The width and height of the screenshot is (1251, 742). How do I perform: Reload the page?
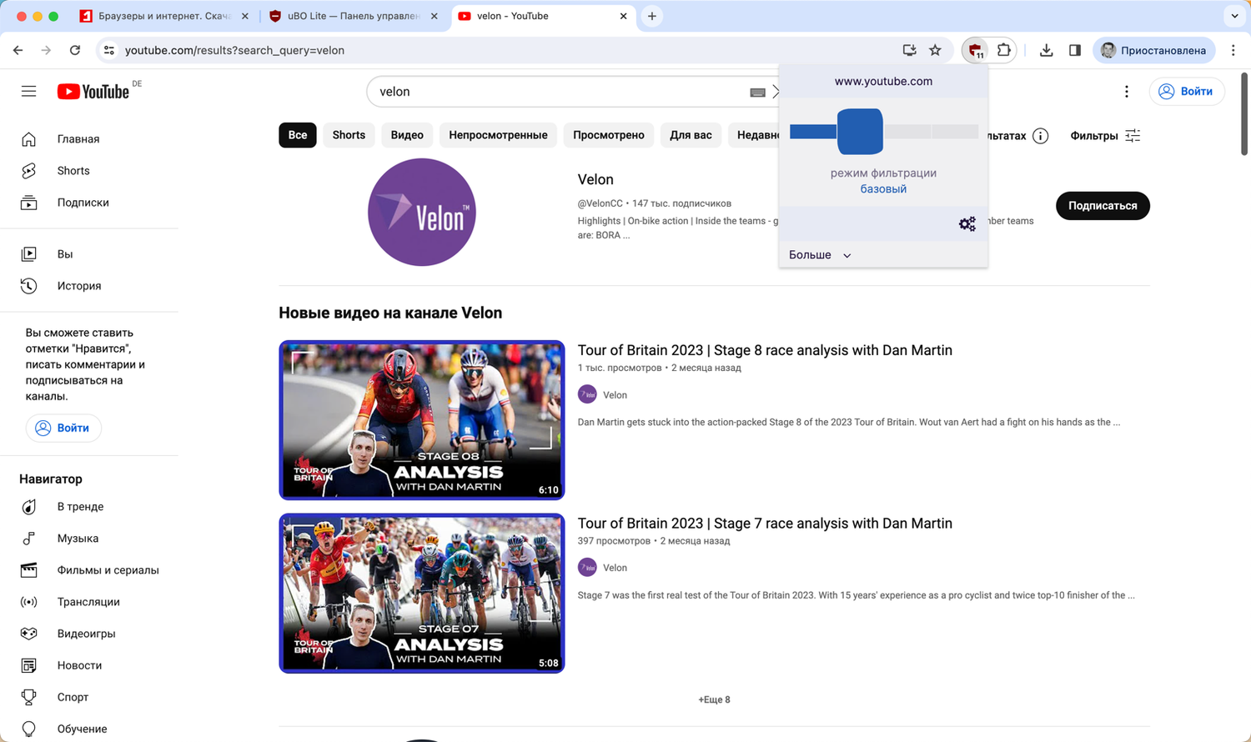point(75,50)
